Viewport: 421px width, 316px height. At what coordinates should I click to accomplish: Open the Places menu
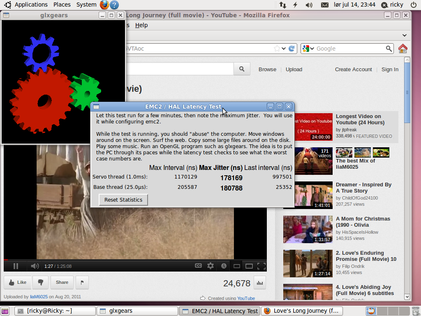(62, 5)
